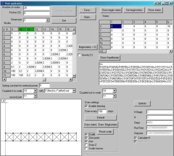
Task: Toggle the Calculate H checkbox
Action: point(135,138)
